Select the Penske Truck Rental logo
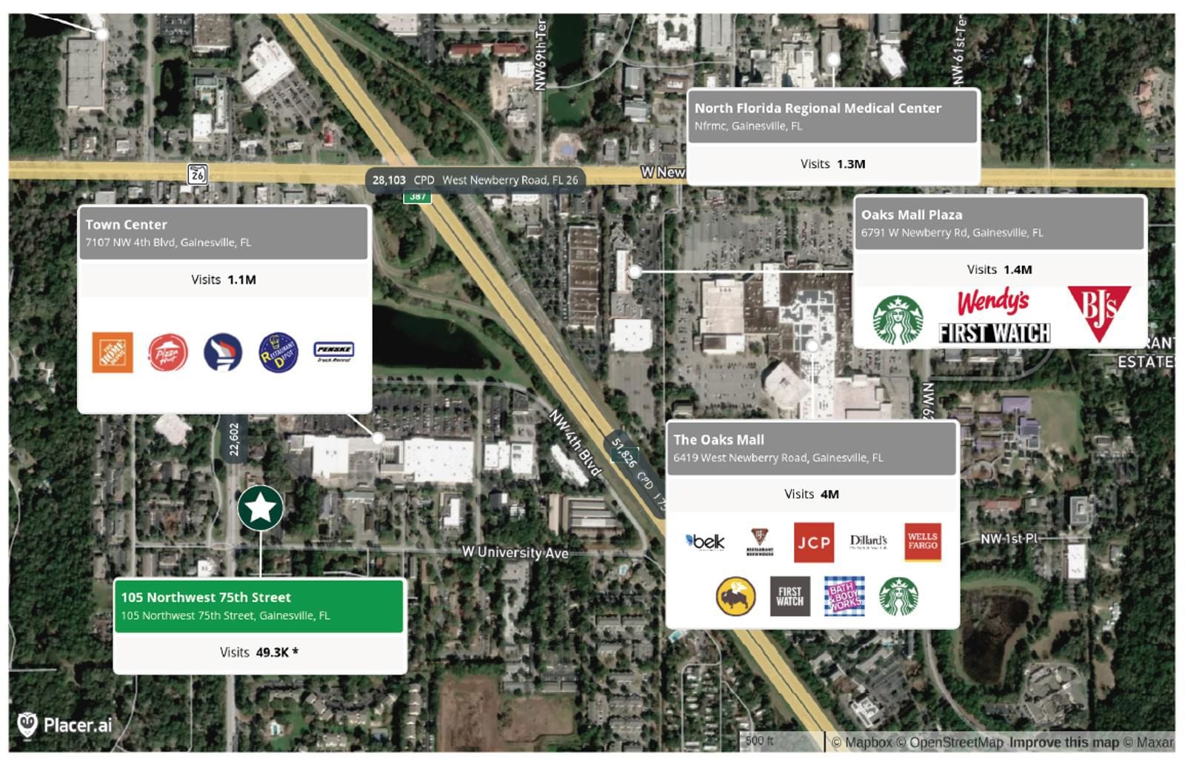Viewport: 1185px width, 762px height. [x=334, y=351]
